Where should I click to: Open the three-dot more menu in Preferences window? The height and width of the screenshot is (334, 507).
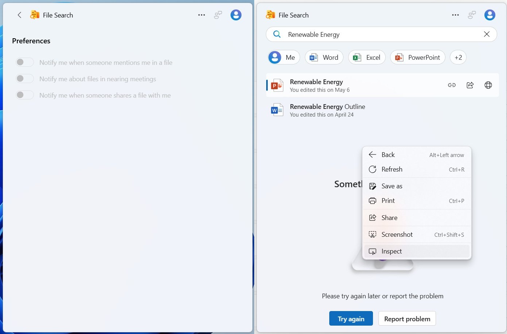201,15
